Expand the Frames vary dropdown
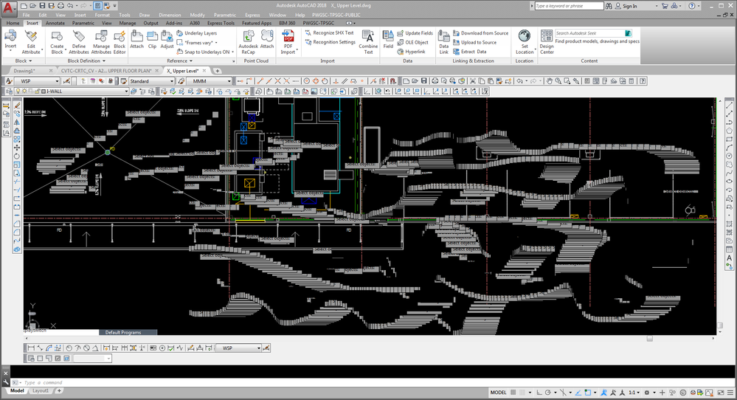 [215, 43]
